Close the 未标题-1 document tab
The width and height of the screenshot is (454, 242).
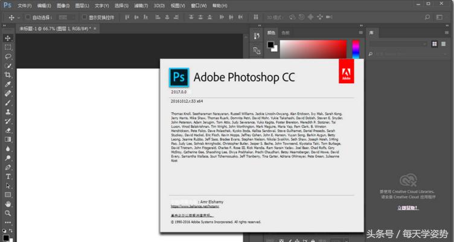pyautogui.click(x=95, y=28)
